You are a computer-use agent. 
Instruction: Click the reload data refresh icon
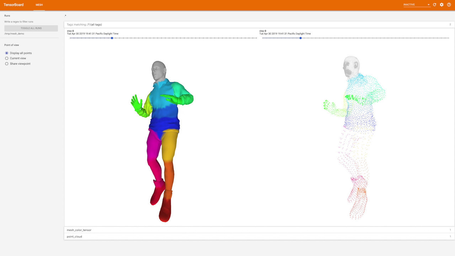click(x=434, y=5)
